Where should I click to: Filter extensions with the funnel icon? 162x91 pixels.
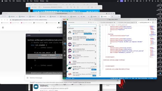[x=89, y=22]
